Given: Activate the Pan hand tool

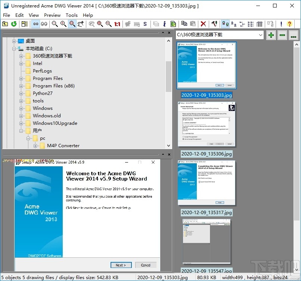Looking at the screenshot, I should click(81, 24).
